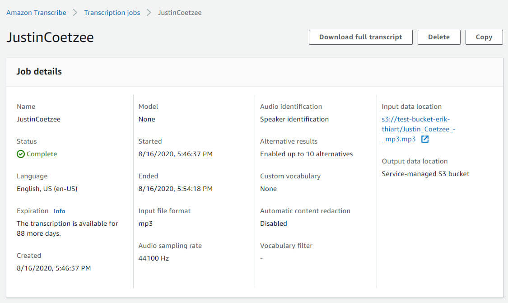Click the Job details panel header
Viewport: 508px width, 303px height.
point(39,71)
